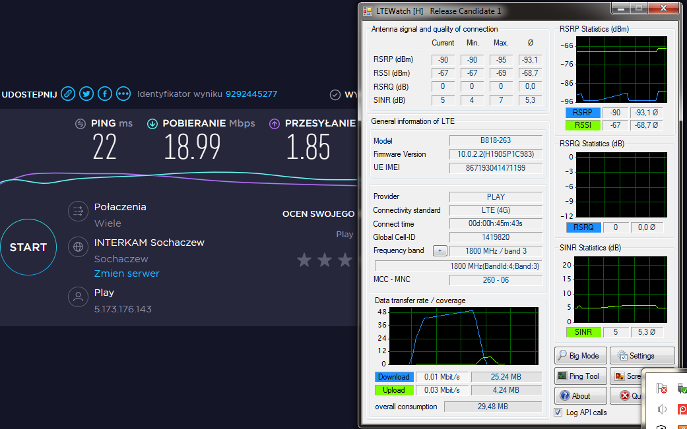This screenshot has height=429, width=687.
Task: Click the INTERKAM Sochaczew server name
Action: (x=149, y=243)
